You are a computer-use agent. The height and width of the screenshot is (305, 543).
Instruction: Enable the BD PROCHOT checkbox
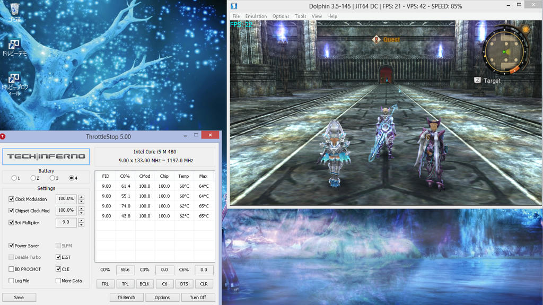tap(12, 269)
